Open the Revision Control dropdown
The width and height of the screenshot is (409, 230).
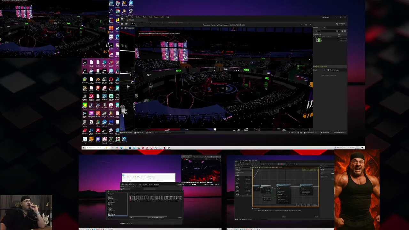(x=338, y=133)
